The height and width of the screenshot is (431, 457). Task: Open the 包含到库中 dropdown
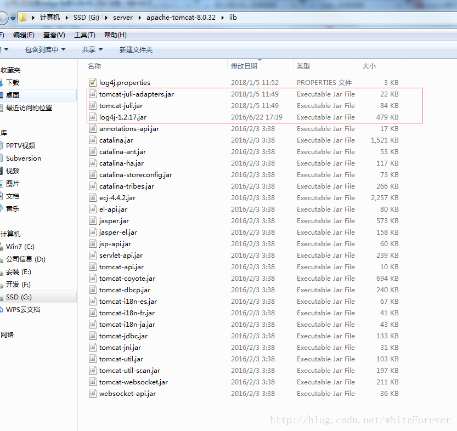pos(45,49)
